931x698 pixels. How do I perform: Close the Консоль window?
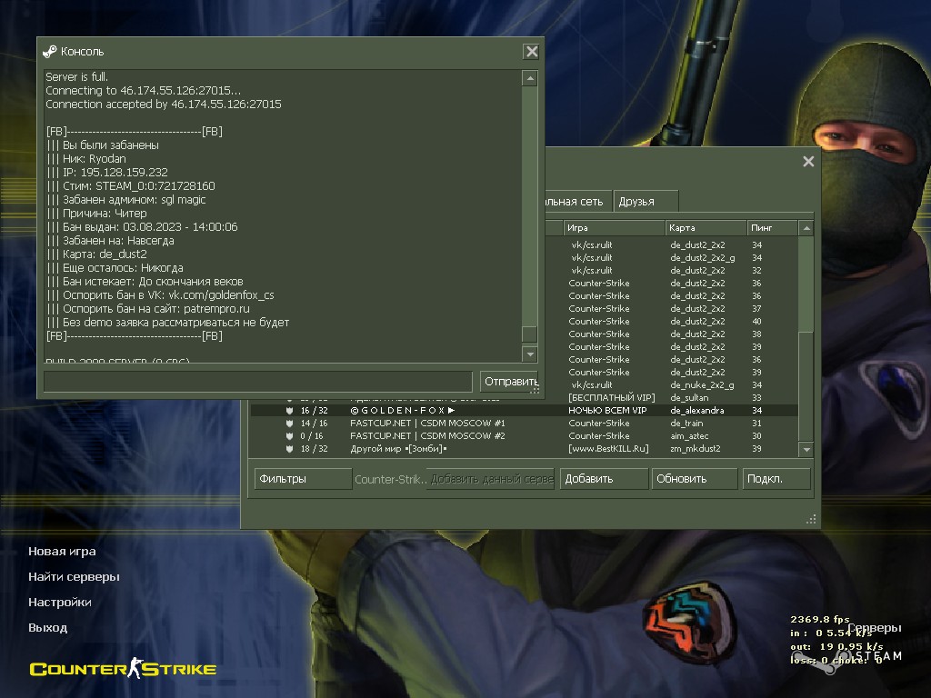[531, 52]
